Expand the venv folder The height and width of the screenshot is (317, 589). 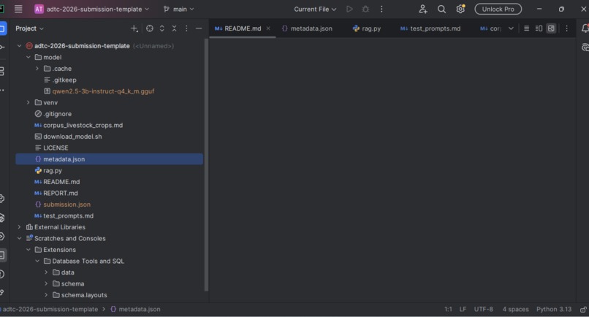click(28, 102)
